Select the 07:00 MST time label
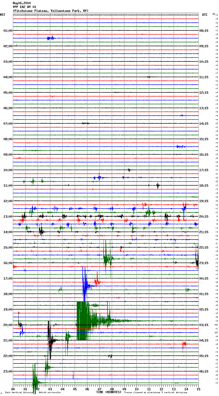 click(x=8, y=124)
